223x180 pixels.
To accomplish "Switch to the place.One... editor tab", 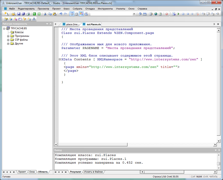I will coord(71,24).
